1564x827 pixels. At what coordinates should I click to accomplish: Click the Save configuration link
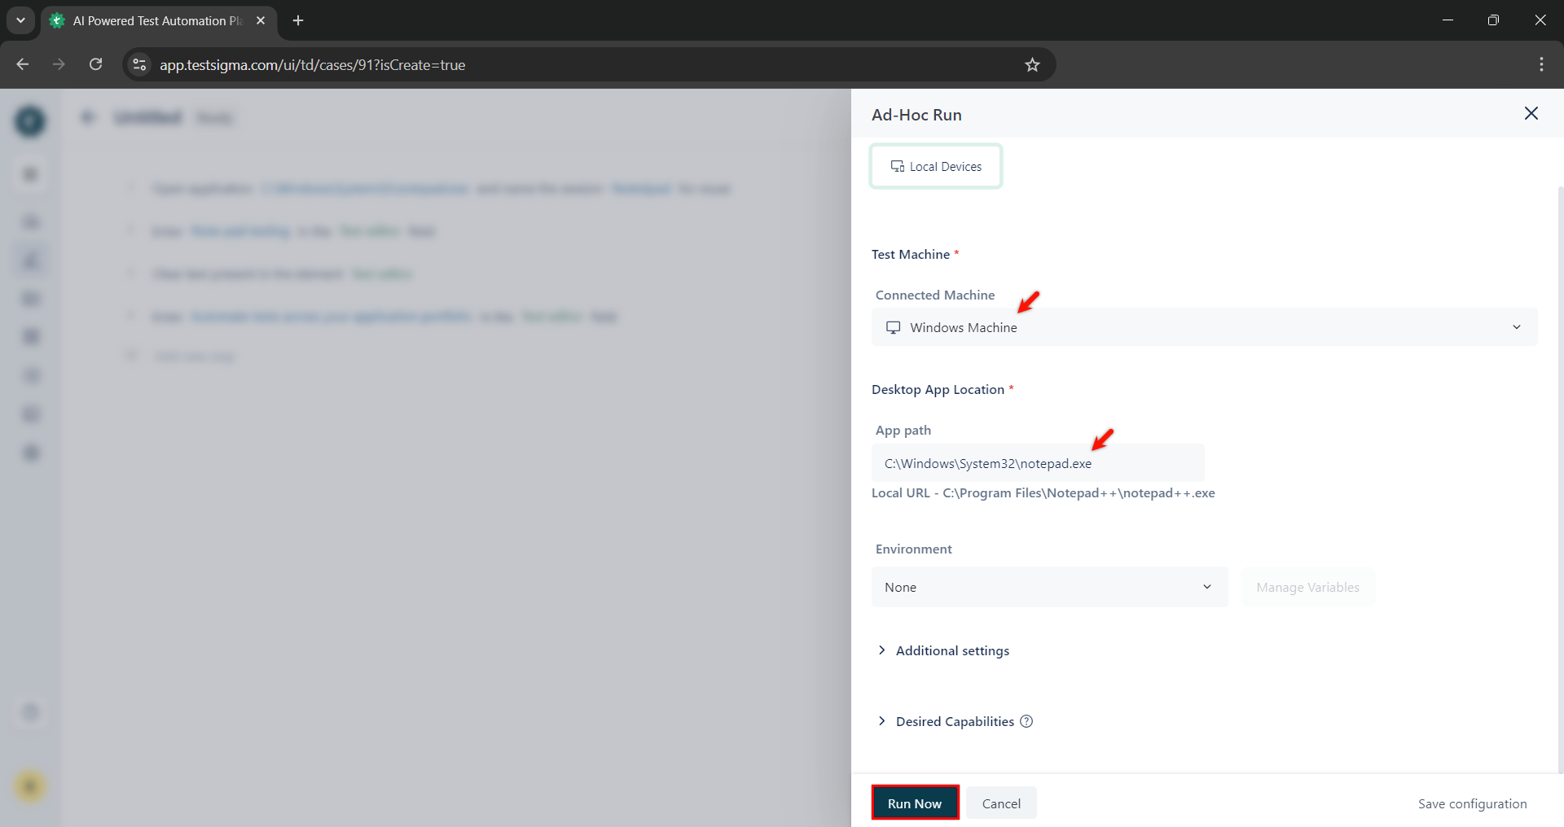[1472, 803]
